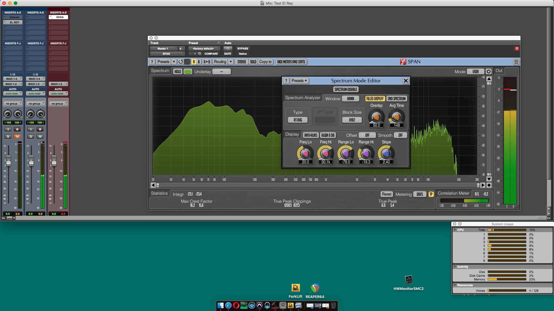Image resolution: width=554 pixels, height=311 pixels.
Task: Close the Spectrum Mode Editor
Action: [406, 81]
